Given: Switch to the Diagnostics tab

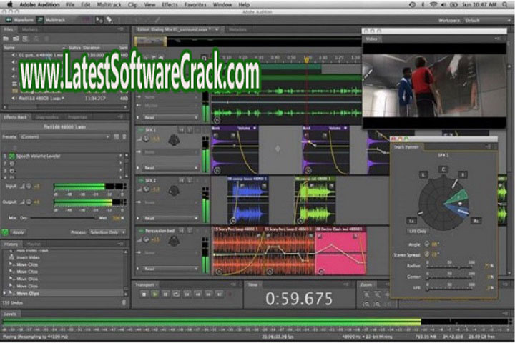Looking at the screenshot, I should (x=47, y=117).
